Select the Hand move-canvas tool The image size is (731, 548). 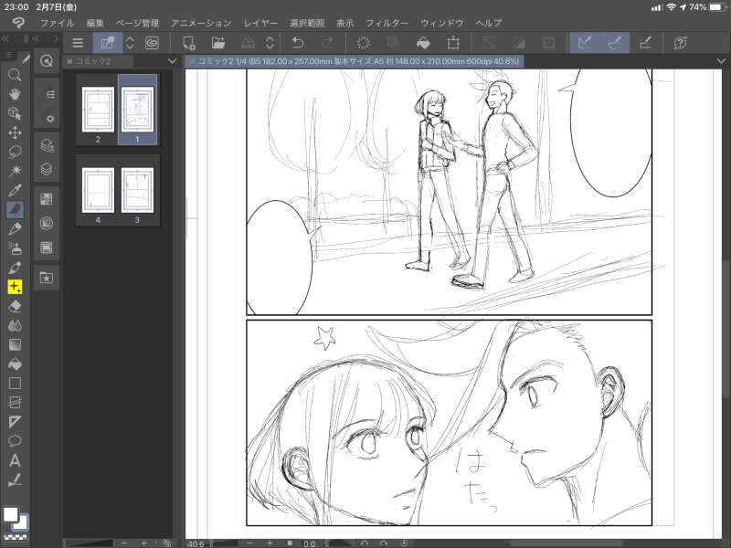click(15, 94)
